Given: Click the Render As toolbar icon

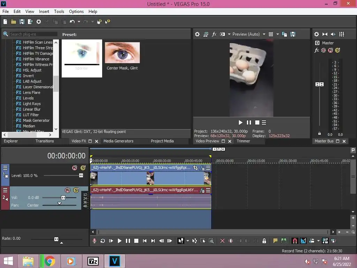Looking at the screenshot, I should (x=30, y=22).
